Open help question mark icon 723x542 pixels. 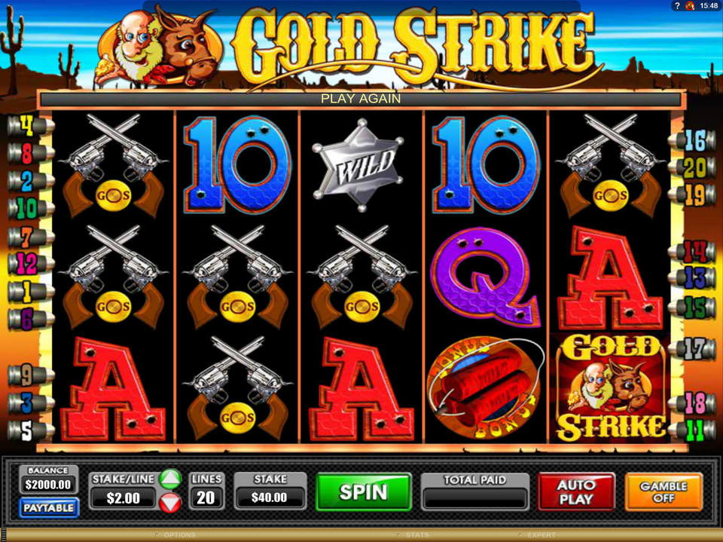coord(677,5)
